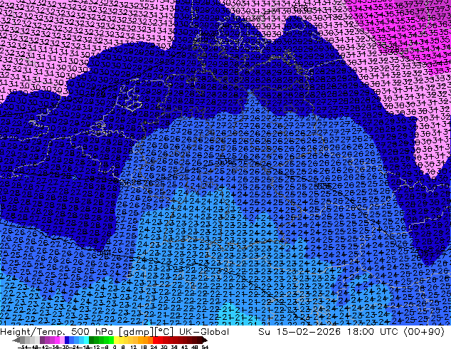Click the 'UK-Global' model label
Viewport: 451px width, 349px height.
tap(204, 332)
